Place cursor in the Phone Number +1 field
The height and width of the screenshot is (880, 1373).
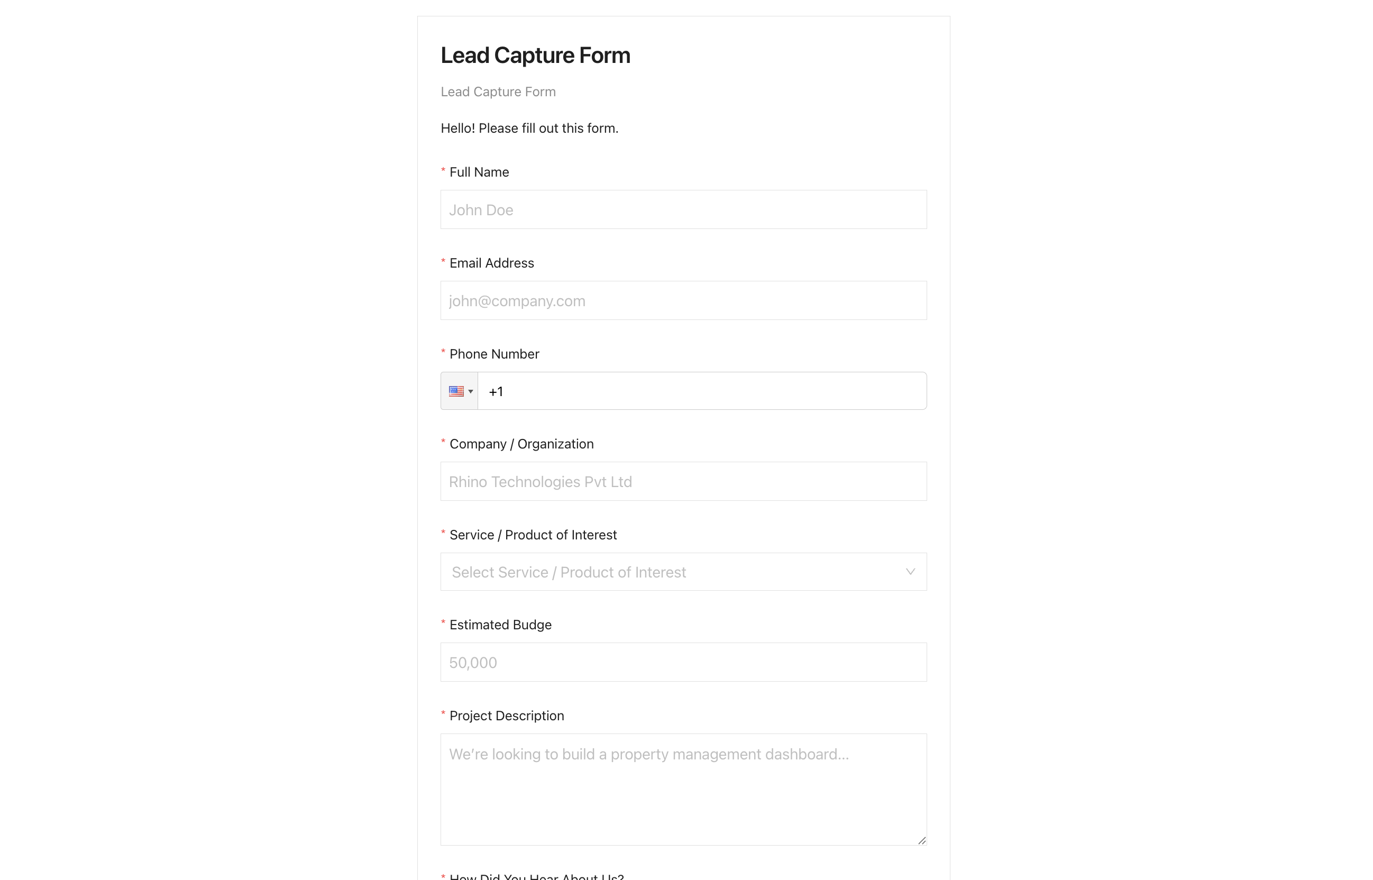702,391
